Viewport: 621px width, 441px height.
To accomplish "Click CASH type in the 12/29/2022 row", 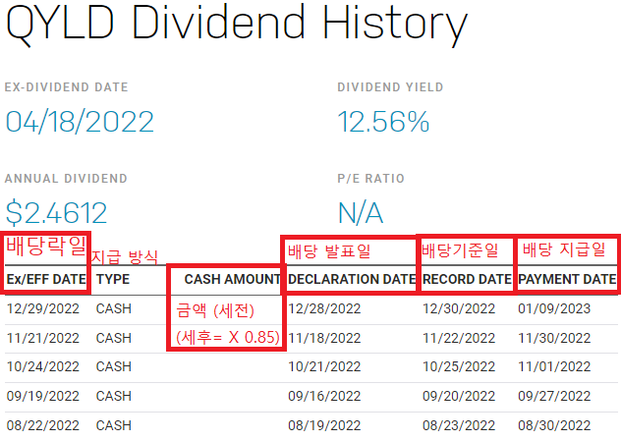I will coord(114,308).
